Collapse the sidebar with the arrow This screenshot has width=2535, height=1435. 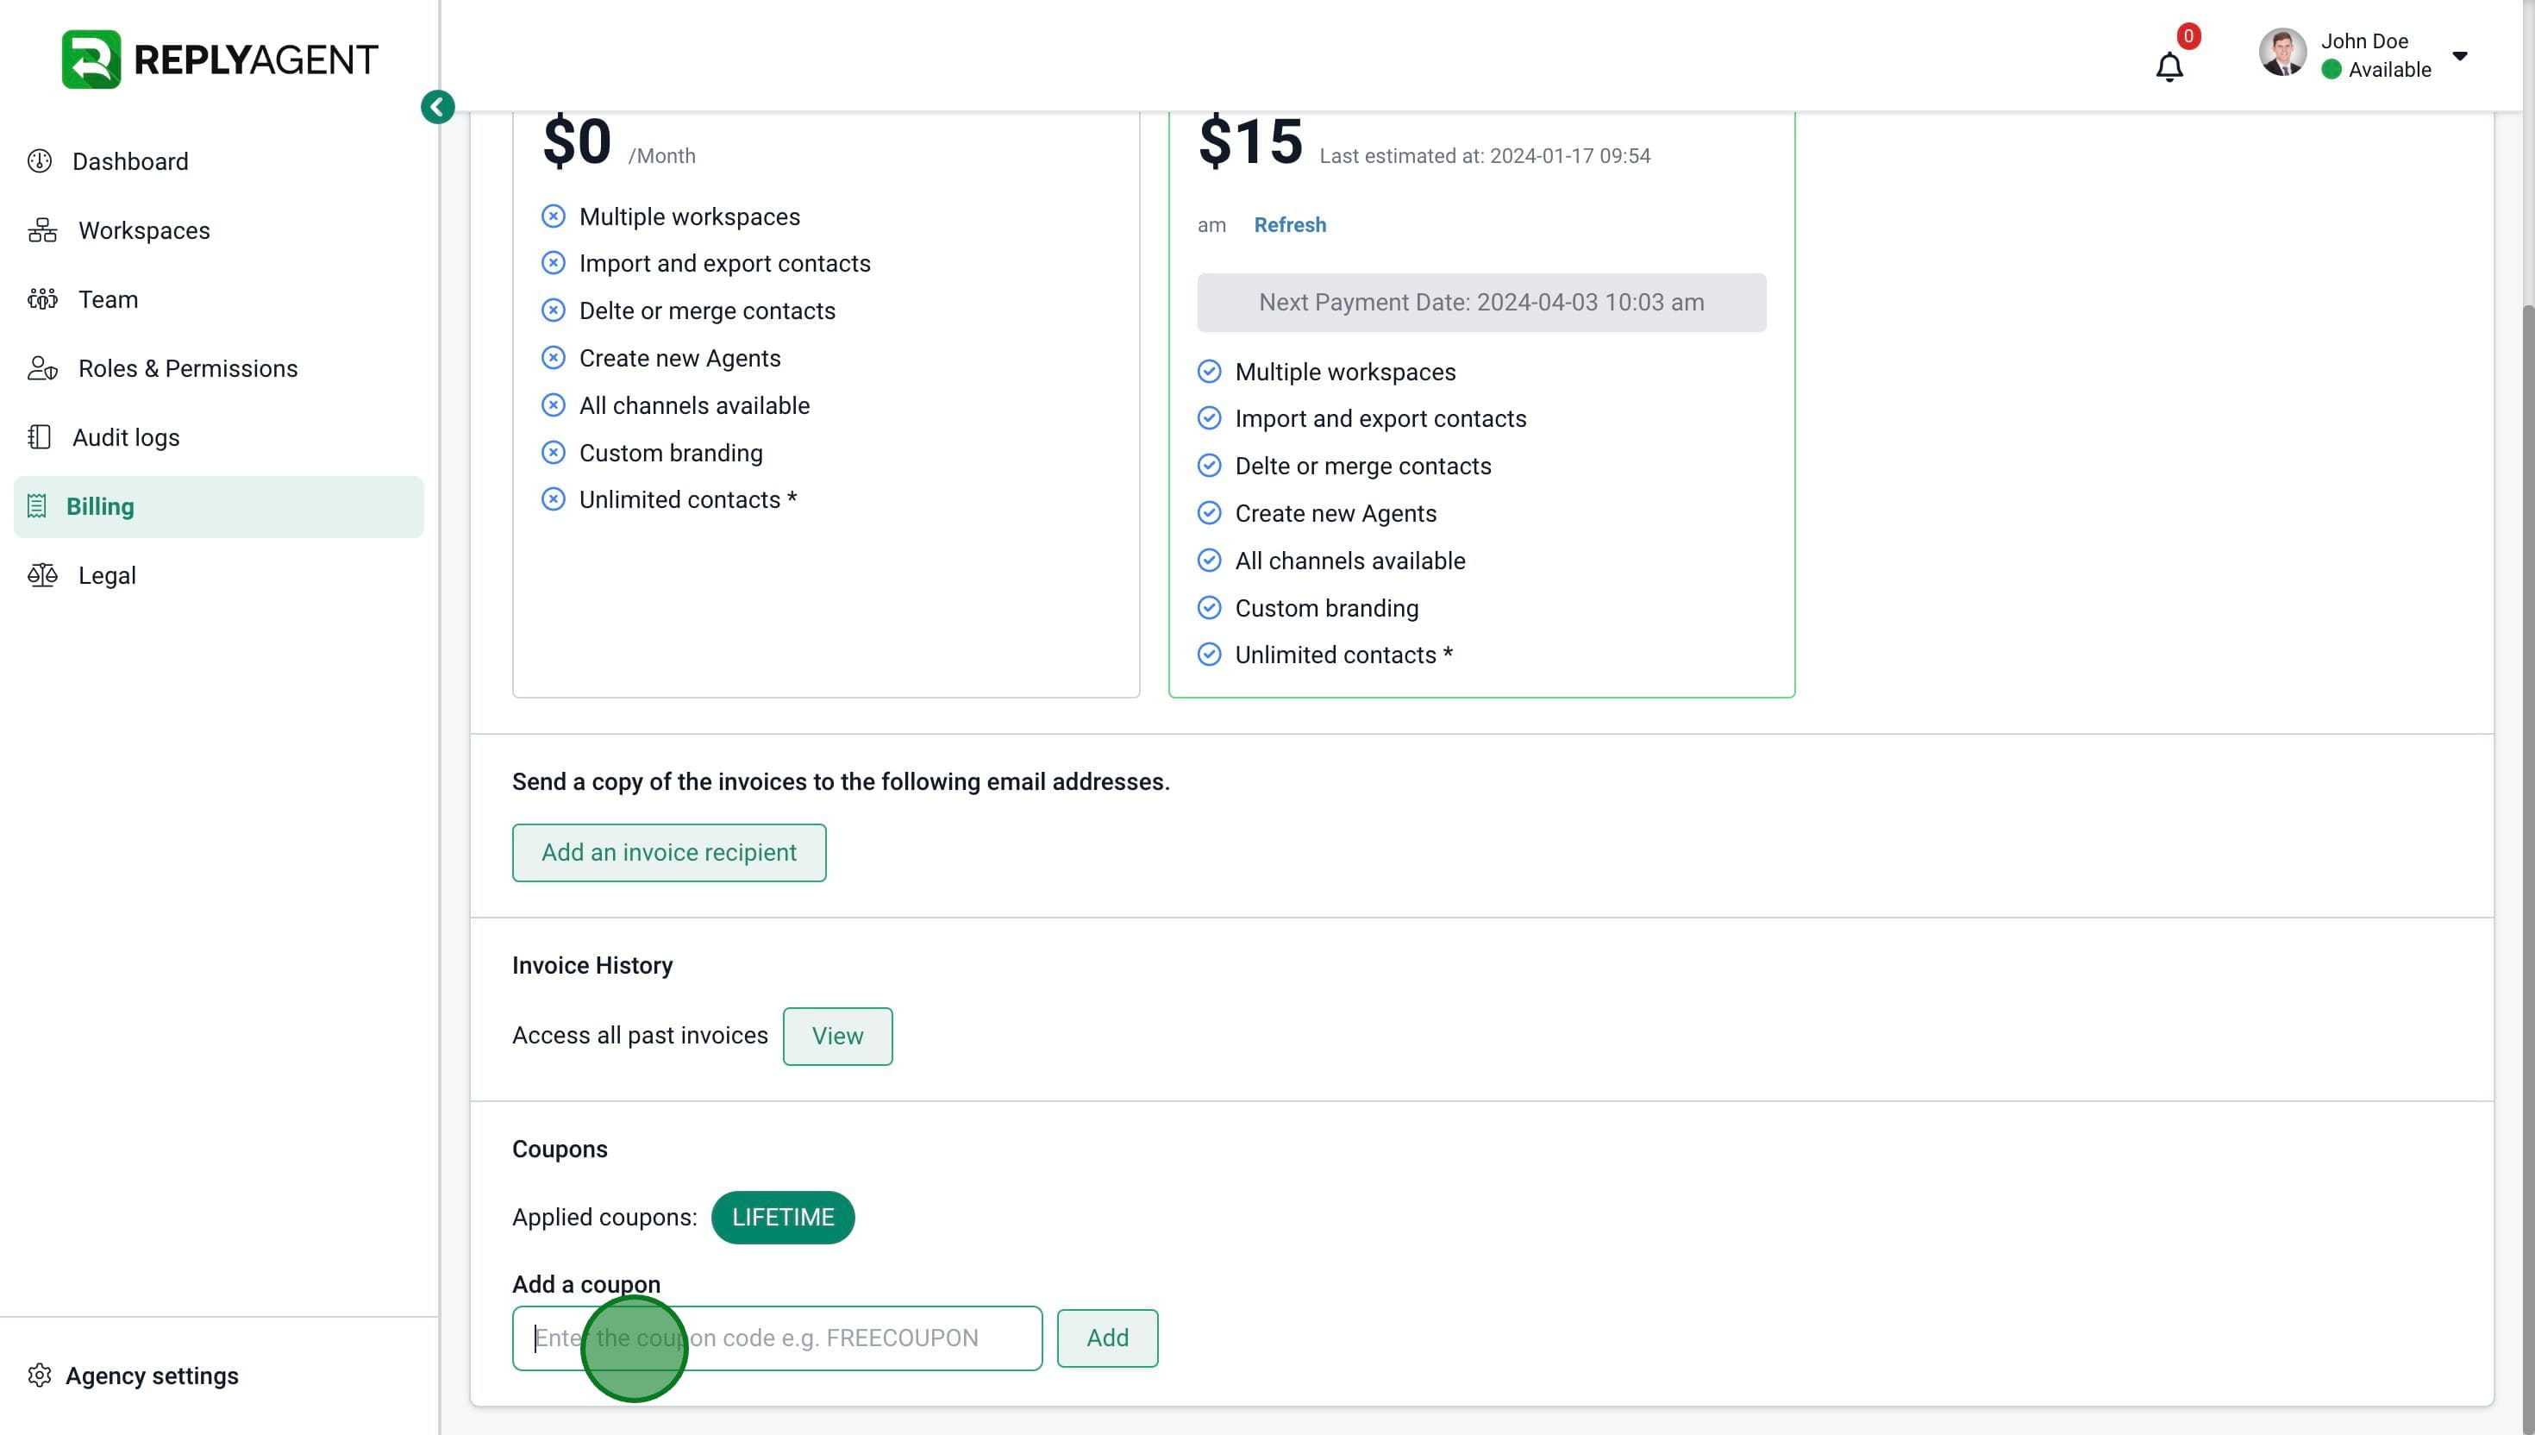(x=437, y=106)
